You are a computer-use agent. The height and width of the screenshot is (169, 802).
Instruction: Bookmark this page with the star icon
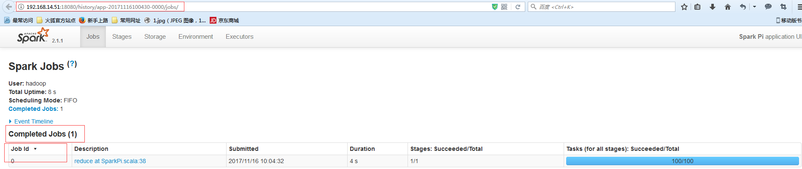coord(684,7)
